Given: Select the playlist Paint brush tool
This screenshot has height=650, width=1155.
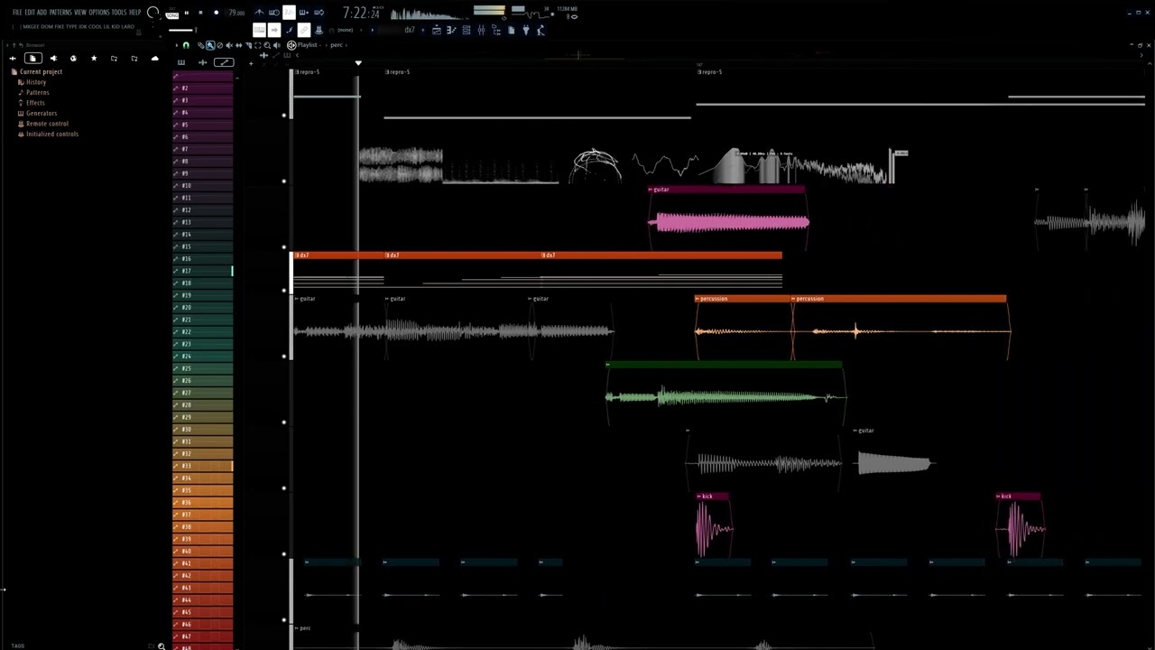Looking at the screenshot, I should click(x=210, y=45).
